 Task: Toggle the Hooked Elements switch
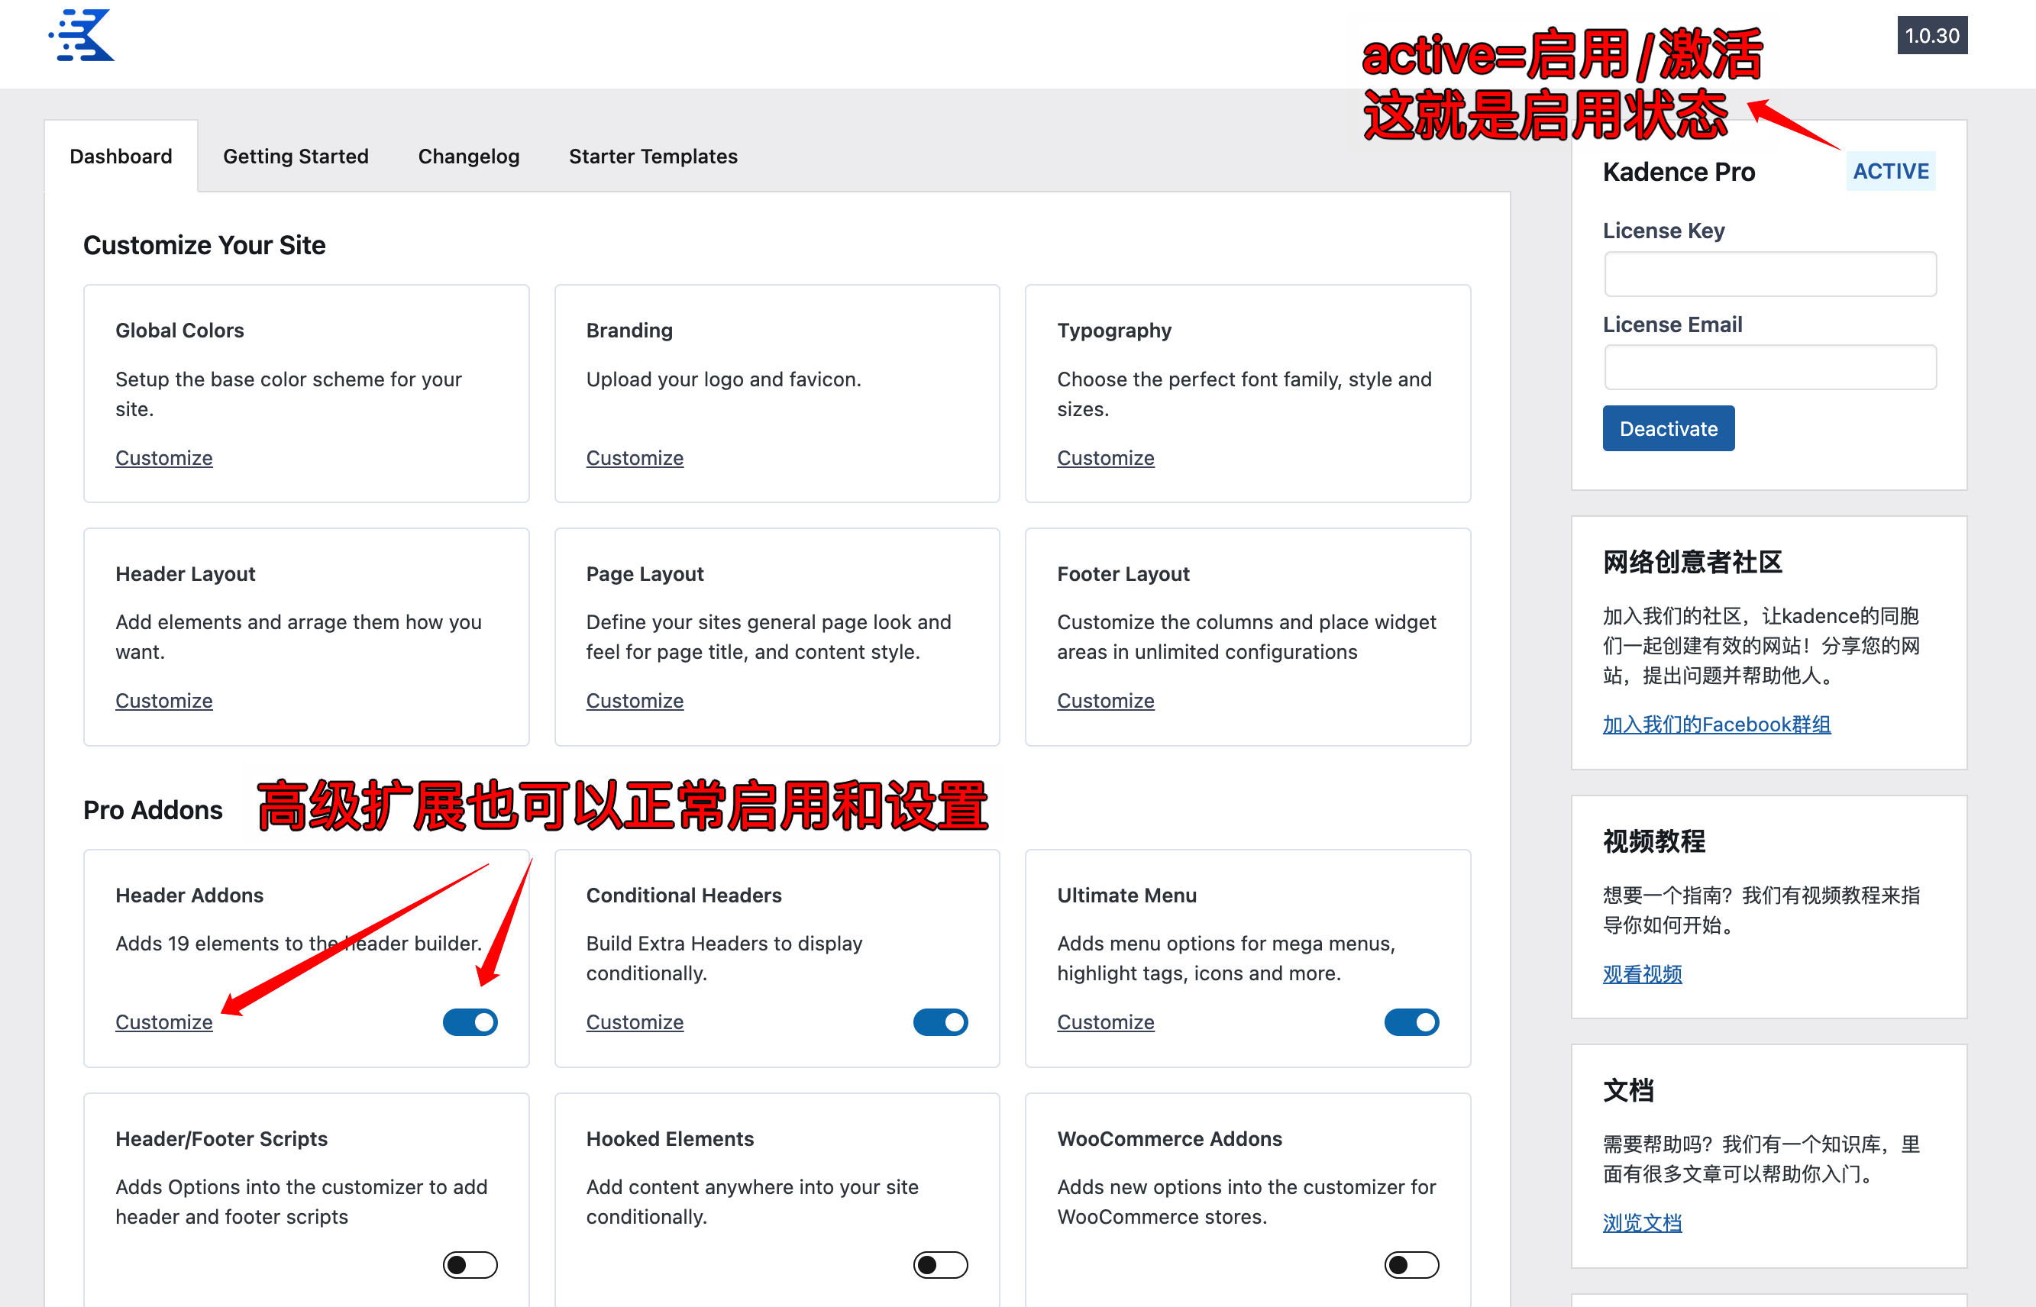pos(939,1264)
